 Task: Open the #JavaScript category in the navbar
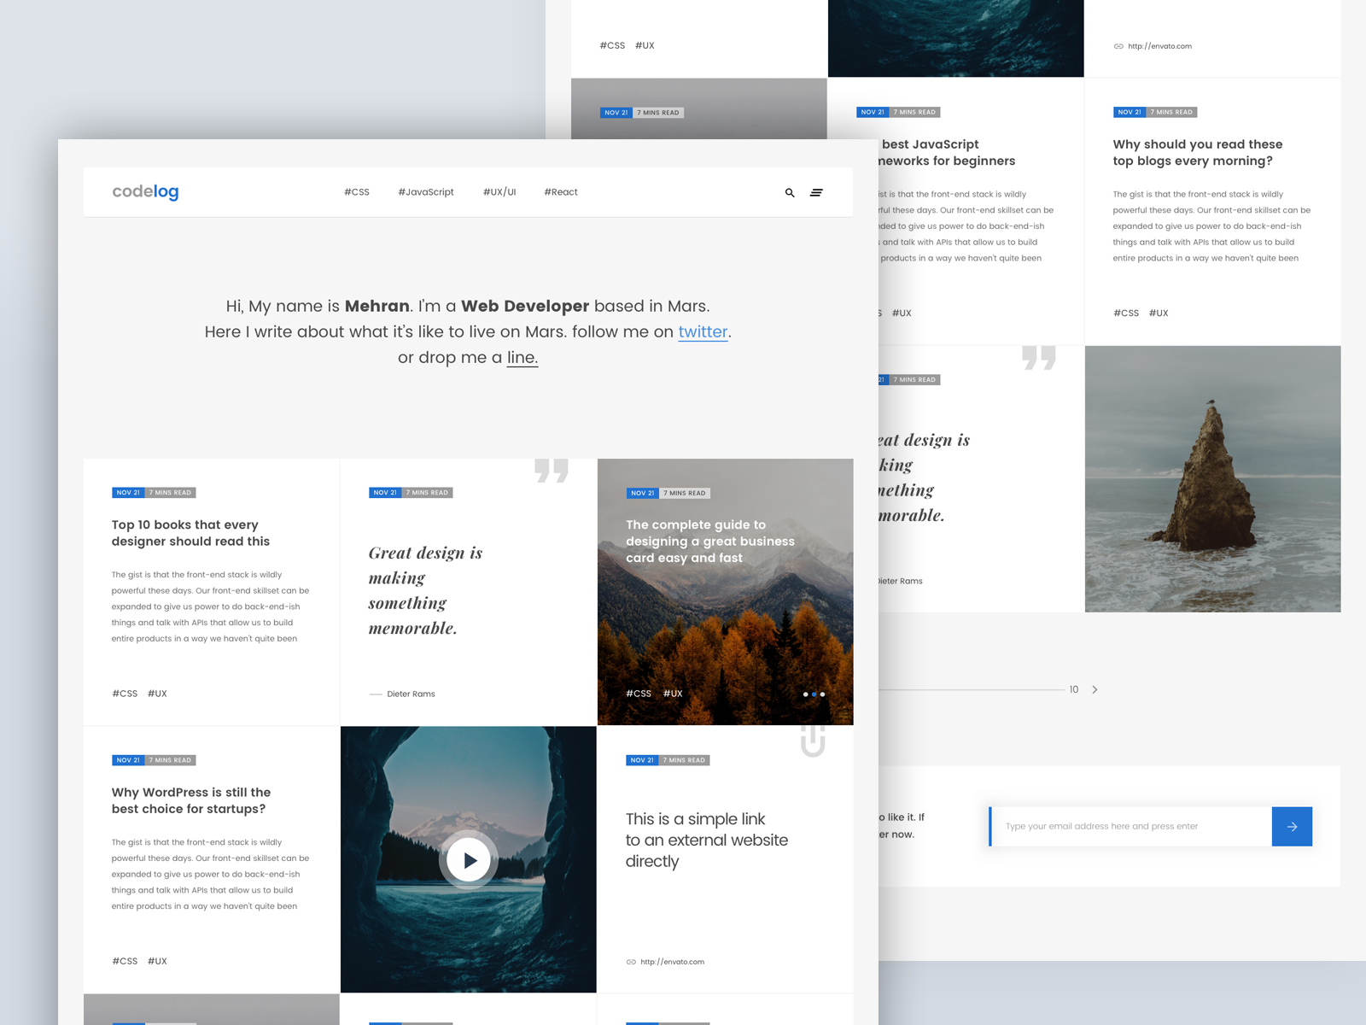(x=425, y=192)
